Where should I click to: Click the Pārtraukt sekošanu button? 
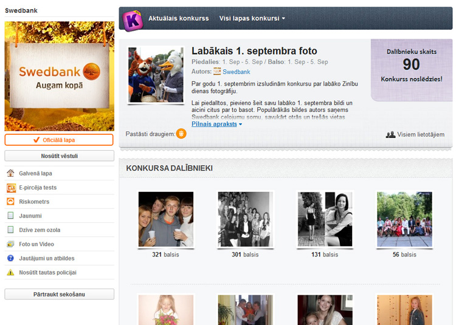click(60, 294)
